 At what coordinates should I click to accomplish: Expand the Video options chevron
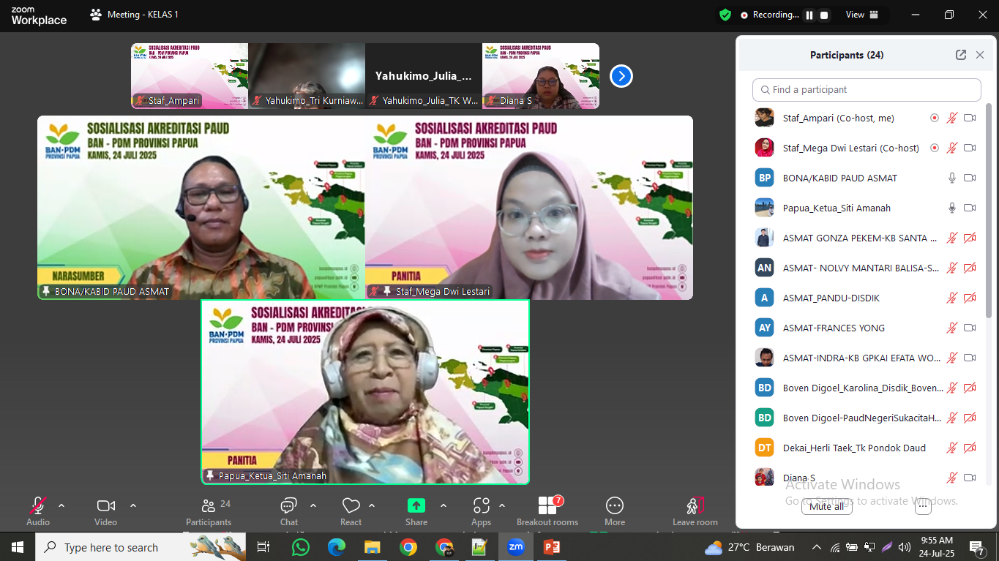click(x=133, y=505)
